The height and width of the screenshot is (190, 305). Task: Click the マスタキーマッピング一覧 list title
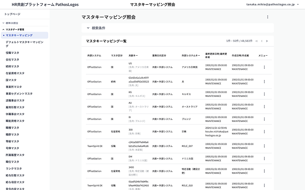click(106, 41)
